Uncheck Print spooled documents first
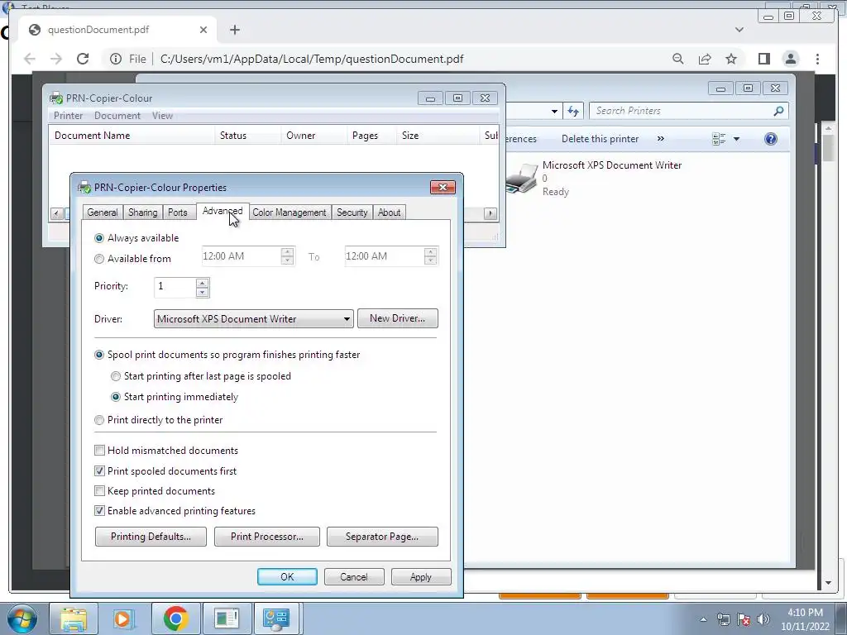Image resolution: width=847 pixels, height=635 pixels. 99,470
